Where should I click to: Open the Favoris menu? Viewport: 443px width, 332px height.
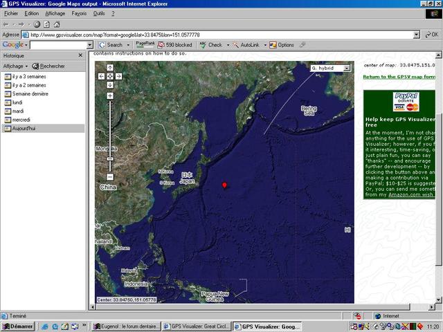[79, 13]
